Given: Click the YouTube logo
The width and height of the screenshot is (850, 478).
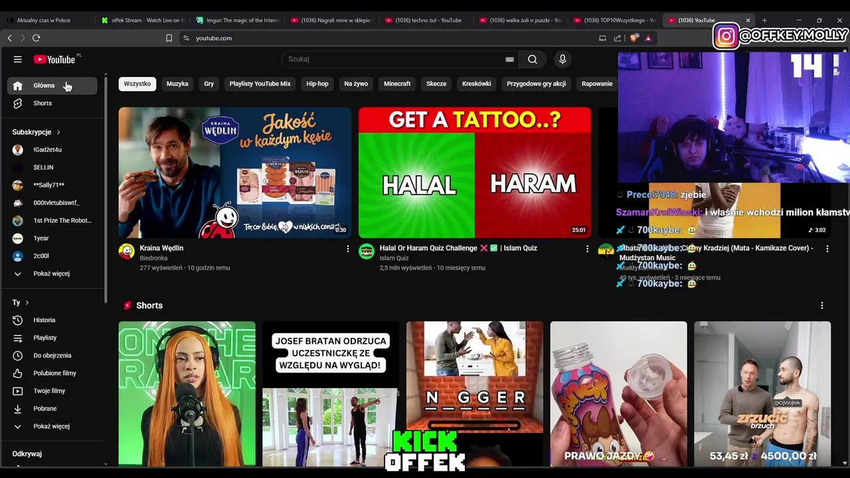Looking at the screenshot, I should [x=54, y=59].
